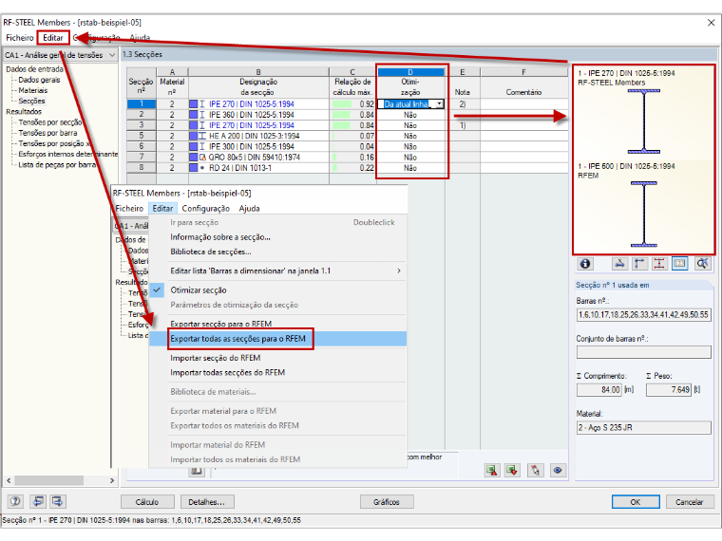Click the IPE 600 RFEM section thumbnail
The width and height of the screenshot is (722, 541).
[644, 214]
